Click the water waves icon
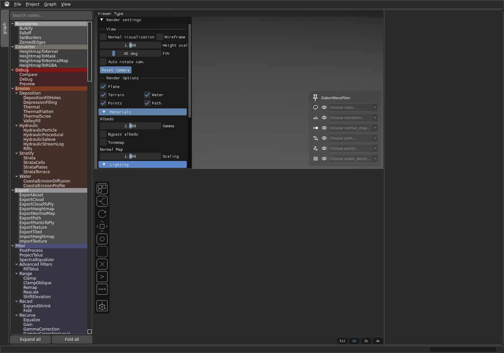This screenshot has height=353, width=504. 316,159
